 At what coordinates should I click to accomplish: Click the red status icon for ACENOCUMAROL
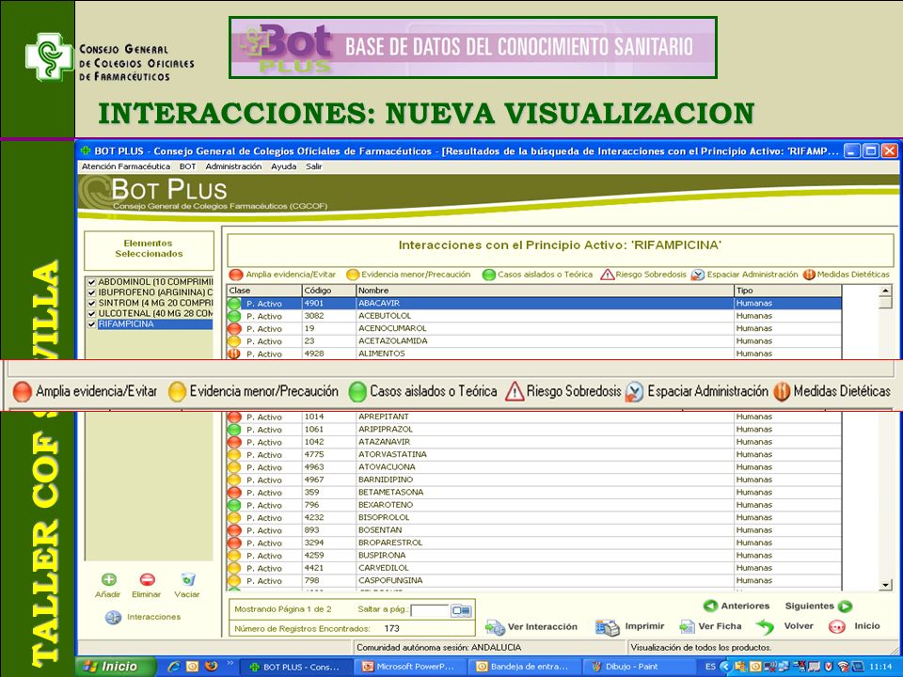point(234,329)
